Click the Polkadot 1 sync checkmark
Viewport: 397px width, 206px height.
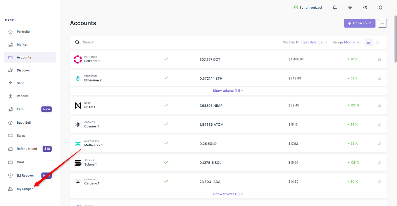click(166, 59)
